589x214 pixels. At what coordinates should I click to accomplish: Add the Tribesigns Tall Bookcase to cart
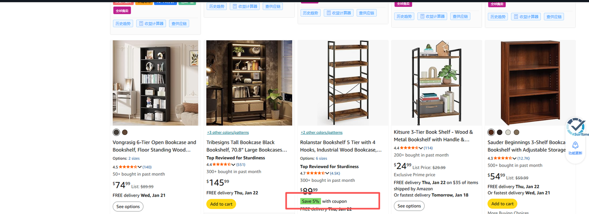(221, 204)
